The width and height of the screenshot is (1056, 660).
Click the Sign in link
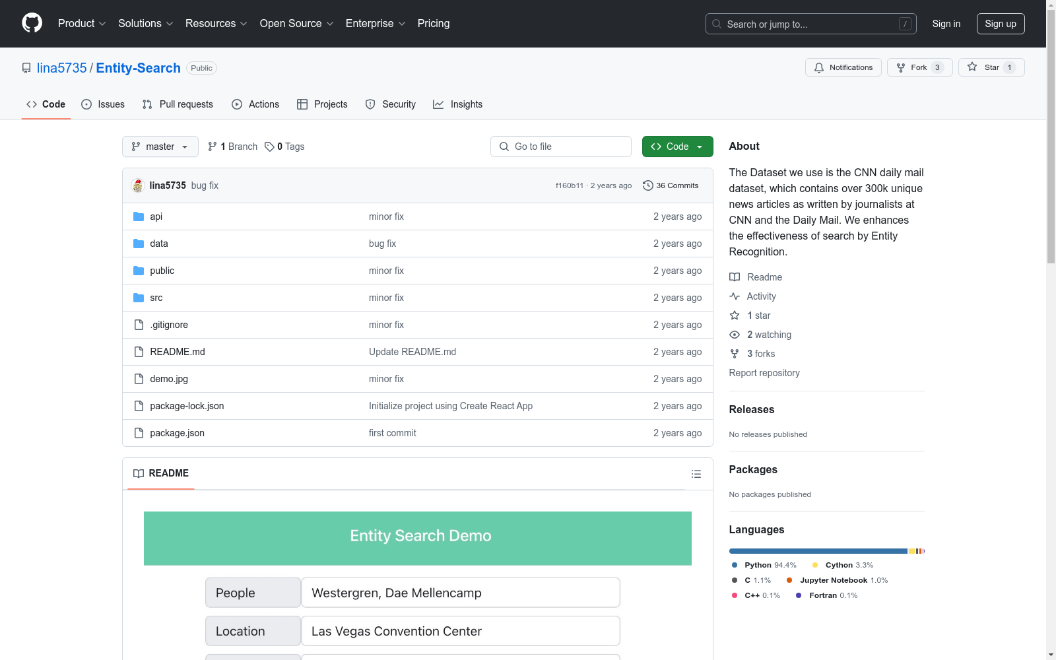point(946,24)
